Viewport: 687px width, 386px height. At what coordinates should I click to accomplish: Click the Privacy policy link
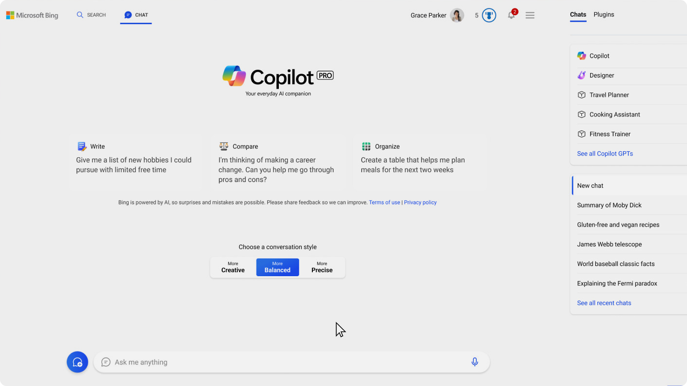coord(420,202)
